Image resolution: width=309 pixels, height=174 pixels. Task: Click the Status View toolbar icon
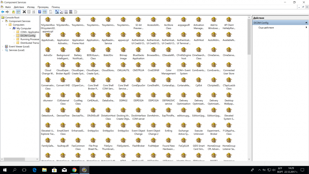pos(75,12)
